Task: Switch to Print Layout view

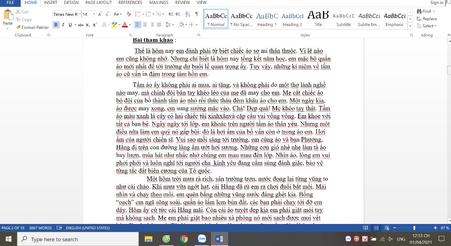Action: pos(376,228)
